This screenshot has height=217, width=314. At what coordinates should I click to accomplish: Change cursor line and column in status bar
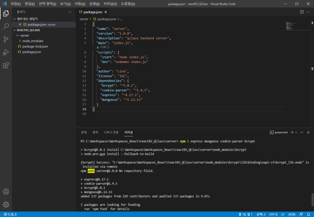(245, 215)
